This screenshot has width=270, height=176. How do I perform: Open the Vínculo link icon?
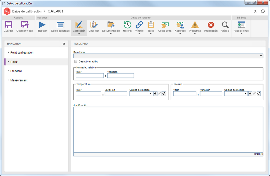point(139,25)
